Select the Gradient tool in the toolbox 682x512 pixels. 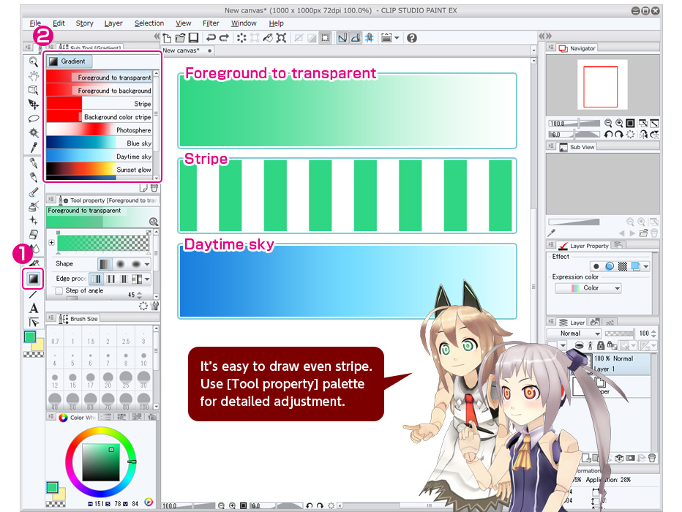click(33, 279)
